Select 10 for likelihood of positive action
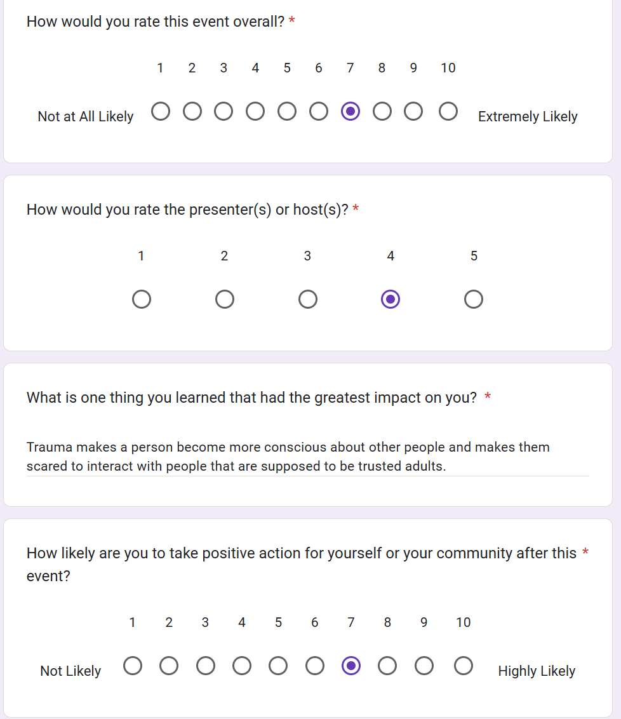 (464, 666)
